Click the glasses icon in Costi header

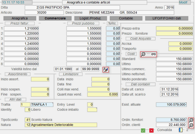click(x=153, y=54)
